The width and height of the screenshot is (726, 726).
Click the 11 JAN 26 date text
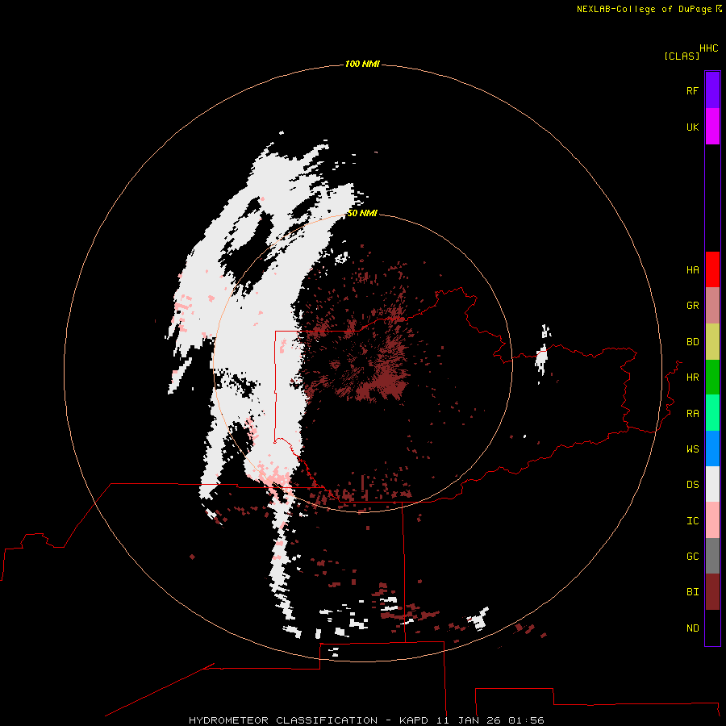[x=469, y=720]
